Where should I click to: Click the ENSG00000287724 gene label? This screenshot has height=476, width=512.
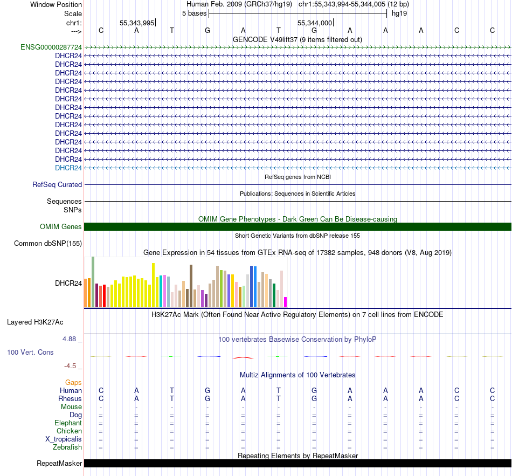click(51, 47)
